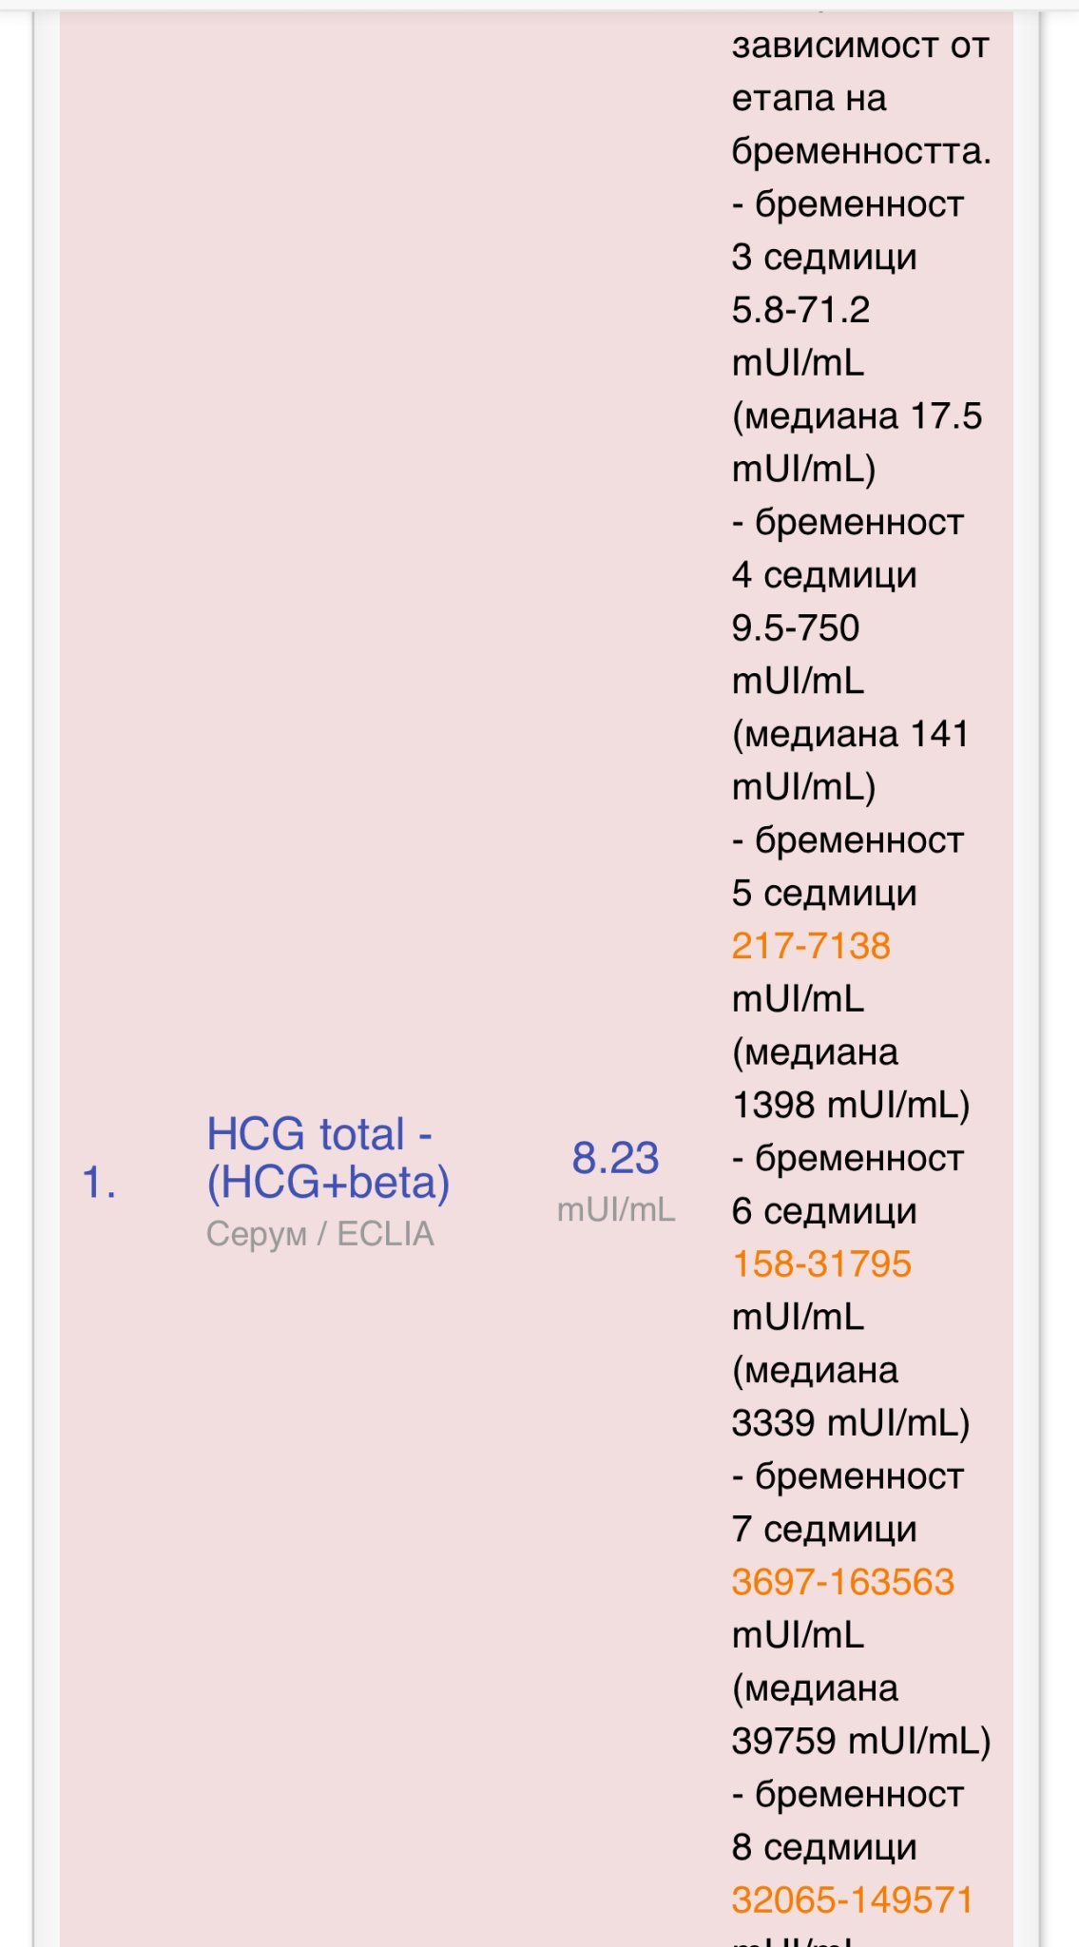Viewport: 1079px width, 1947px height.
Task: Click the 8.23 result value
Action: point(615,1158)
